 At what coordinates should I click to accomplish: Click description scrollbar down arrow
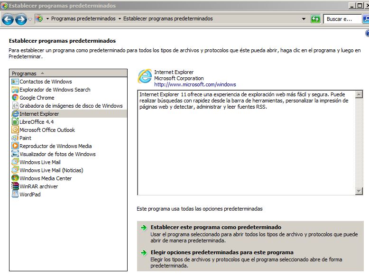pyautogui.click(x=359, y=191)
